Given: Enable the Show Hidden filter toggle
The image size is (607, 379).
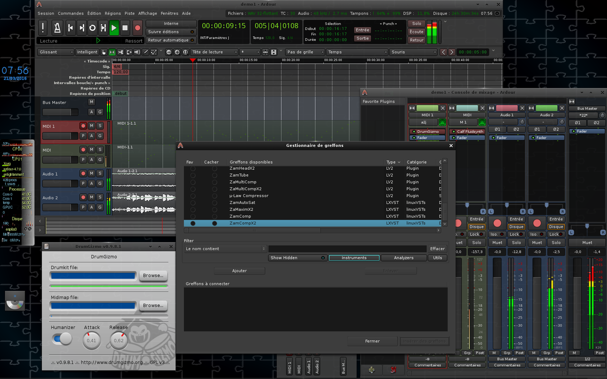Looking at the screenshot, I should pos(298,258).
